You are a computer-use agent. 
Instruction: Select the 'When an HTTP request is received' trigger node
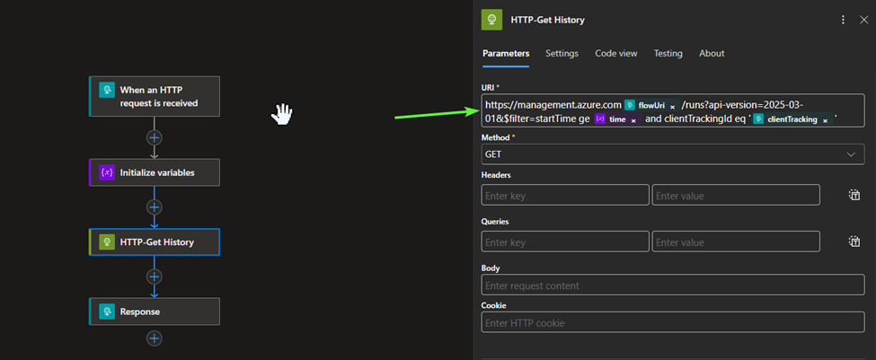tap(155, 97)
